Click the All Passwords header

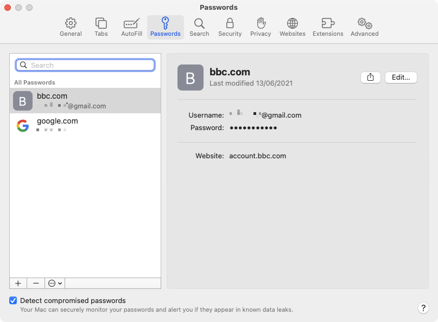[x=35, y=82]
